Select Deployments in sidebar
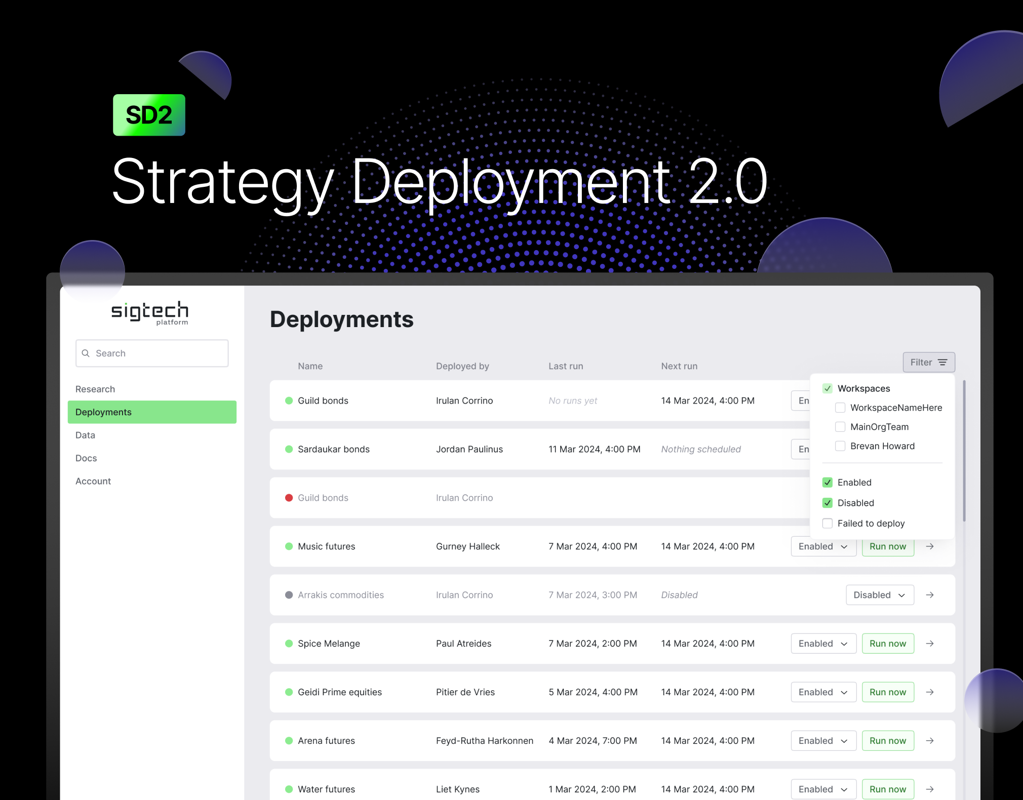The image size is (1023, 800). [x=152, y=412]
